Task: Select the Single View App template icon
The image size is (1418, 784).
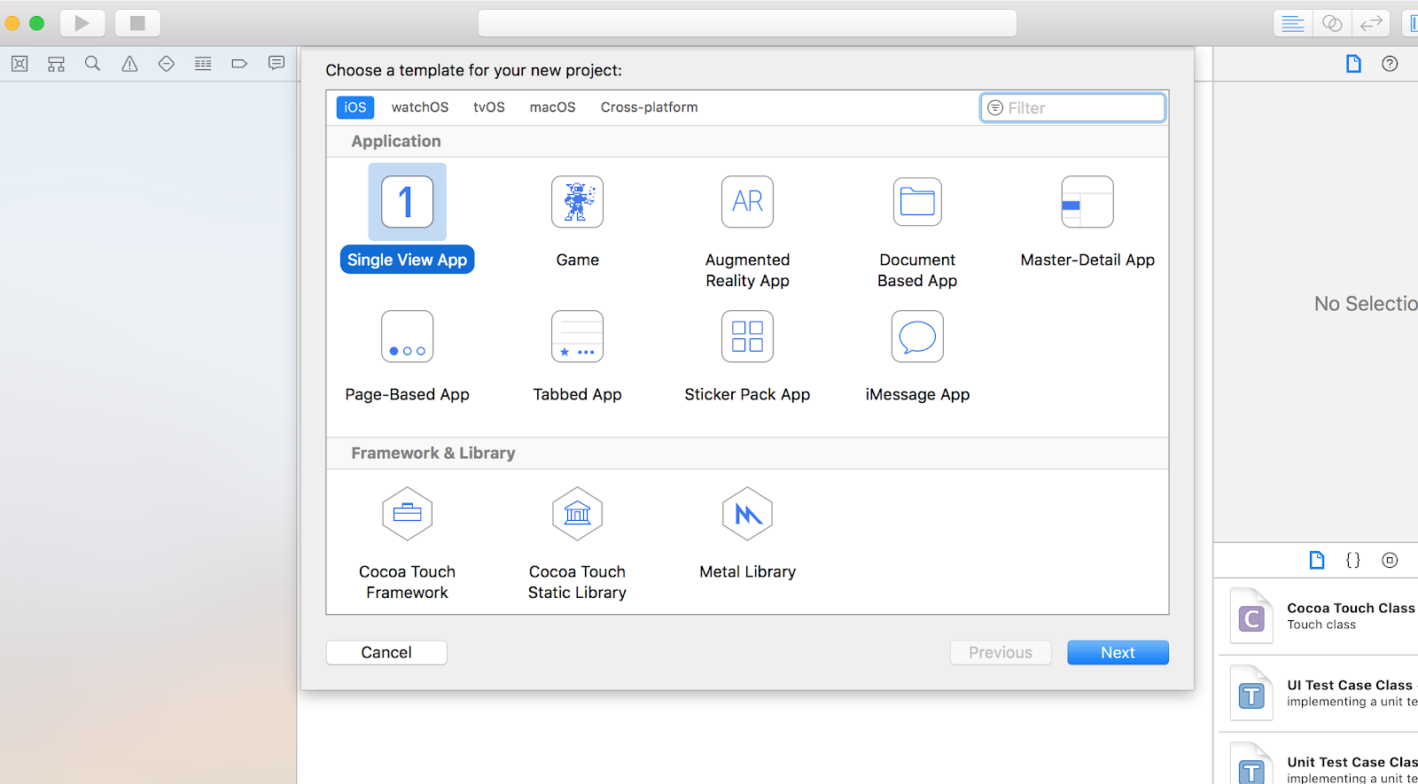Action: (x=408, y=202)
